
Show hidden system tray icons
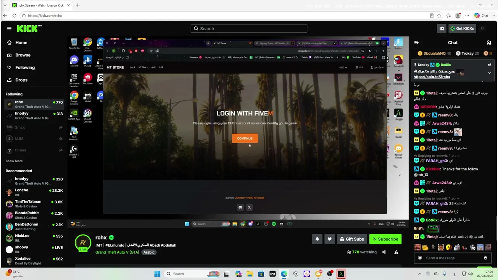[419, 274]
